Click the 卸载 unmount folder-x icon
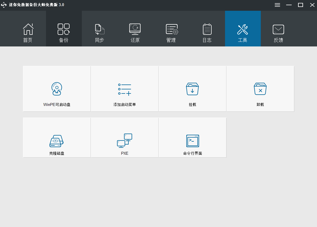The width and height of the screenshot is (317, 227). coord(260,89)
